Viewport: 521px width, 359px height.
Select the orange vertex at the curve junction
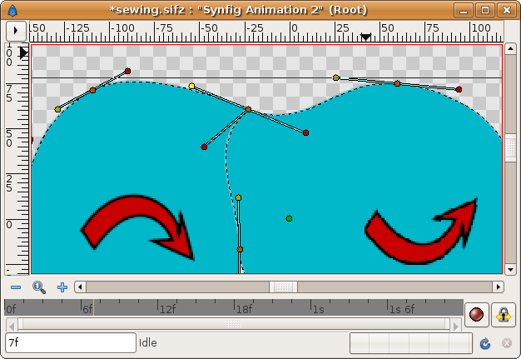click(249, 109)
